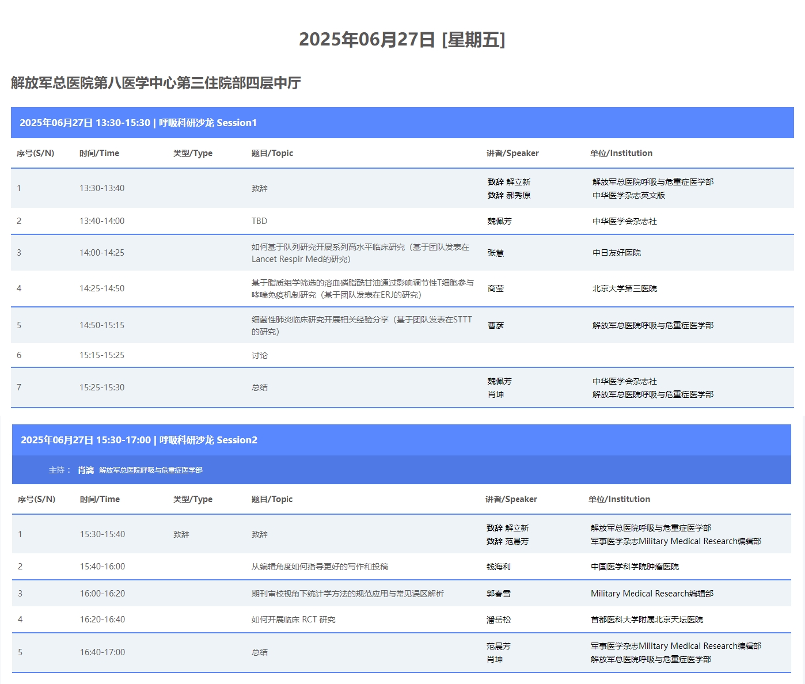Screen dimensions: 805x684
Task: Select time cell 16:40-17:00
Action: point(102,652)
